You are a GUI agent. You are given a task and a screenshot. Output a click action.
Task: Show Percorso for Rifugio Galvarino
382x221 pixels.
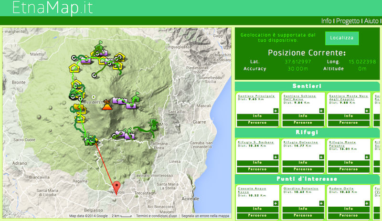point(303,169)
